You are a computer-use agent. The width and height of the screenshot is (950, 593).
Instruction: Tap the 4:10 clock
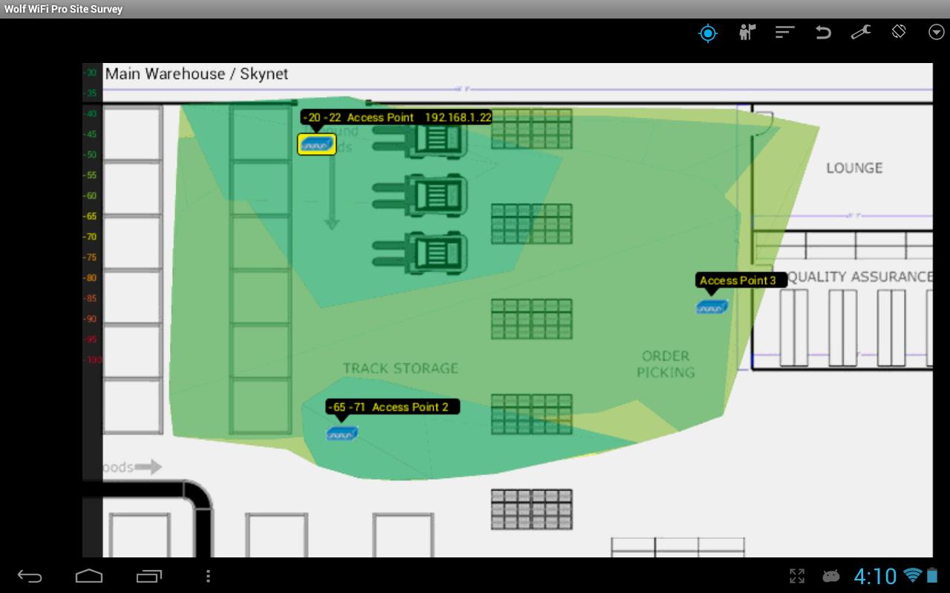tap(876, 576)
